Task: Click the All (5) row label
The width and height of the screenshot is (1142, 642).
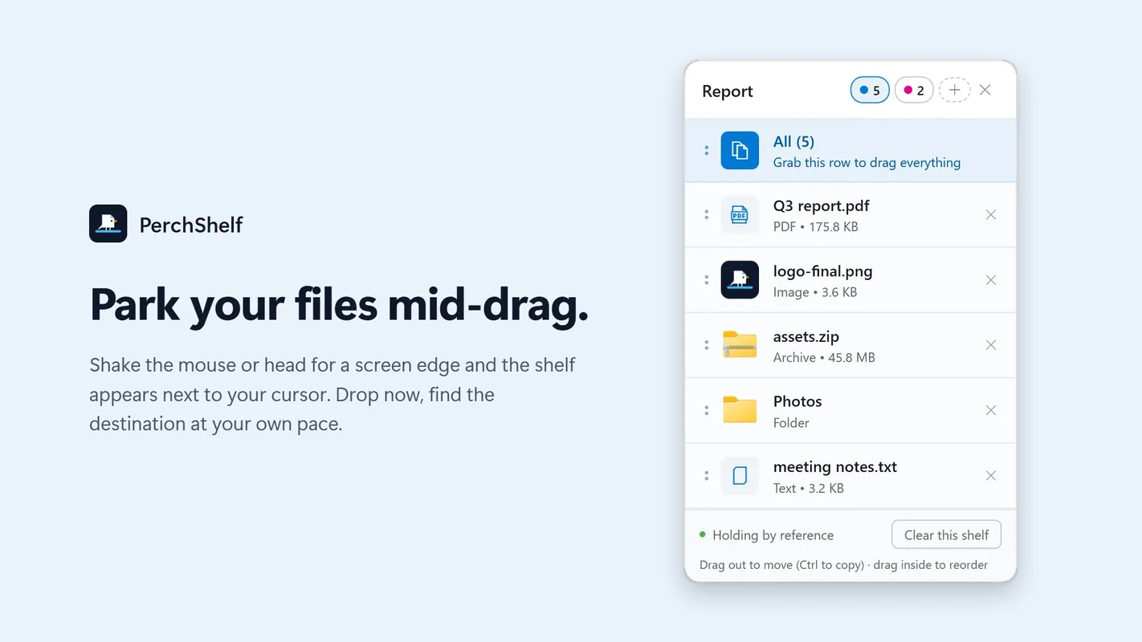Action: 793,142
